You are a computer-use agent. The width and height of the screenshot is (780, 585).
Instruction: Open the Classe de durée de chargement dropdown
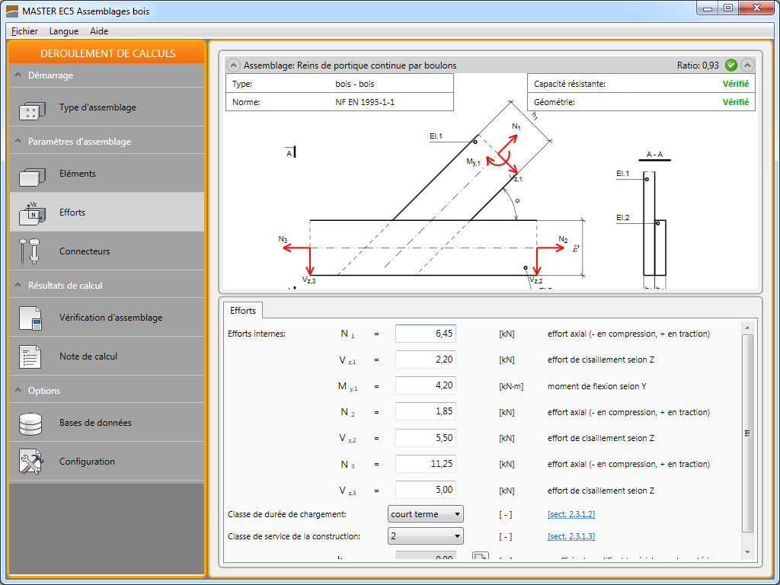tap(426, 514)
